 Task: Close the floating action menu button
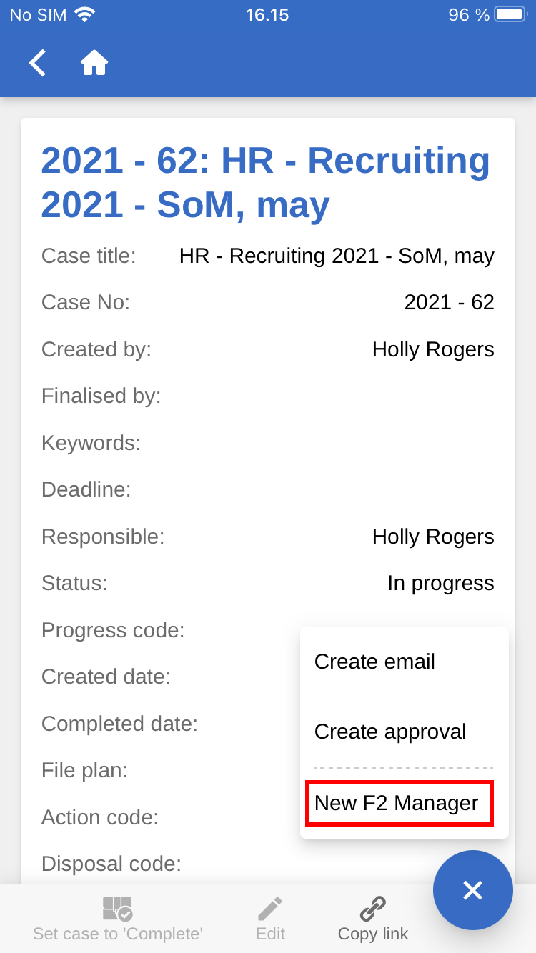click(x=472, y=890)
